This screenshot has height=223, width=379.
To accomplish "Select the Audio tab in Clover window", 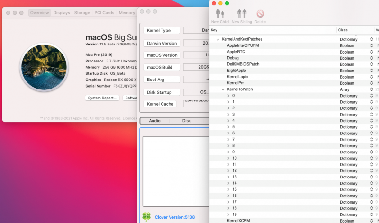I will click(155, 121).
